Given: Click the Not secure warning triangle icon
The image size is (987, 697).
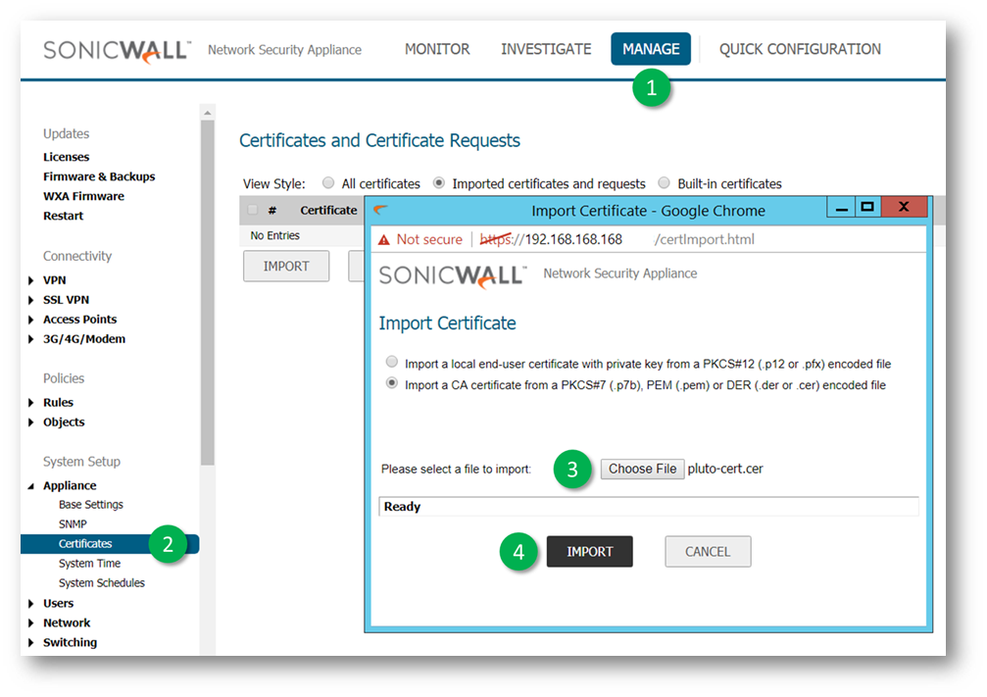Looking at the screenshot, I should point(384,240).
